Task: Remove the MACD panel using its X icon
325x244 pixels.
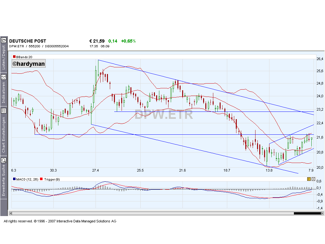Action: 313,179
